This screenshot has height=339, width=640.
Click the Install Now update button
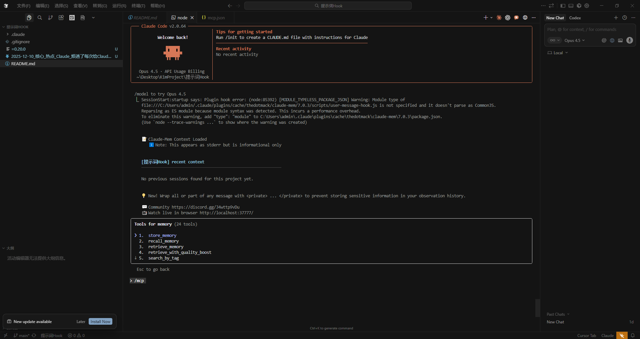pos(100,321)
